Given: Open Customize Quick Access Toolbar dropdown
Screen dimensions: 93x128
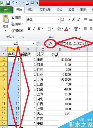Looking at the screenshot, I should click(x=37, y=3).
